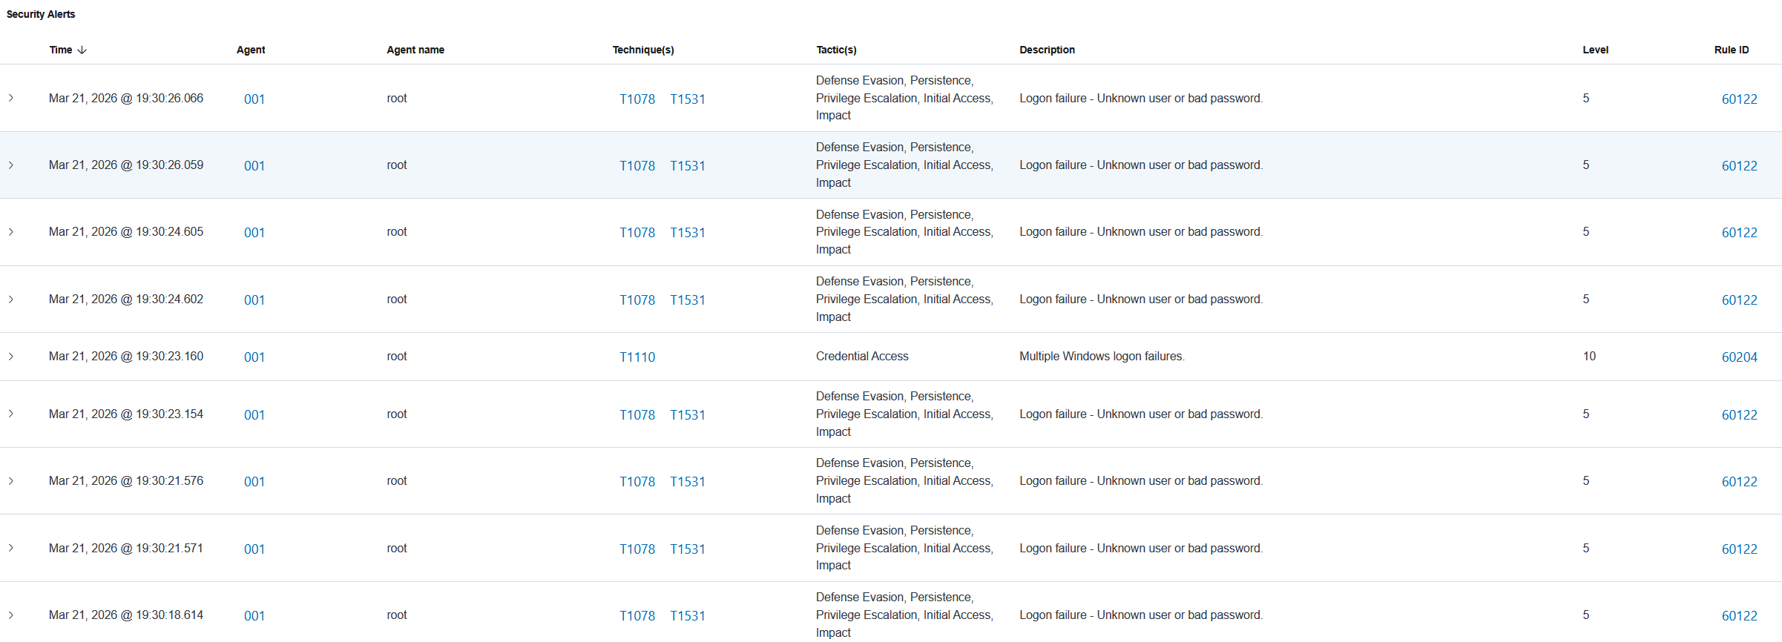
Task: Expand the 19:30:24.605 alert details
Action: tap(11, 232)
